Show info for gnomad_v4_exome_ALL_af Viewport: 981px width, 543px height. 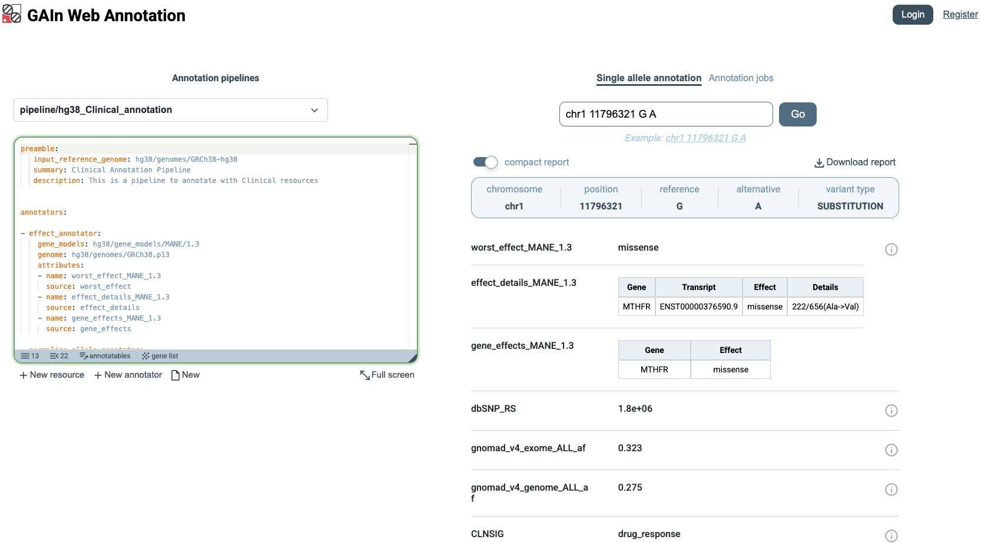point(891,450)
